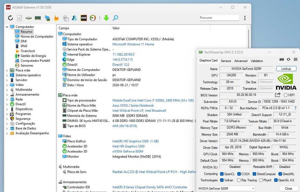
Task: Select Gestão de Energia tree item
Action: (33, 56)
